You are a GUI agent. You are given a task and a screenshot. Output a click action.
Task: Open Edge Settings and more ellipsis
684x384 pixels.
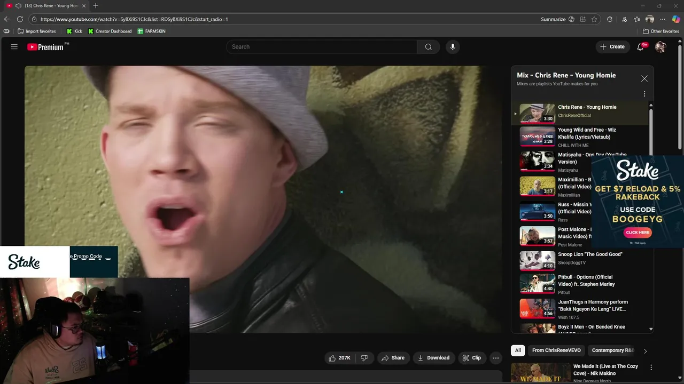[x=663, y=19]
